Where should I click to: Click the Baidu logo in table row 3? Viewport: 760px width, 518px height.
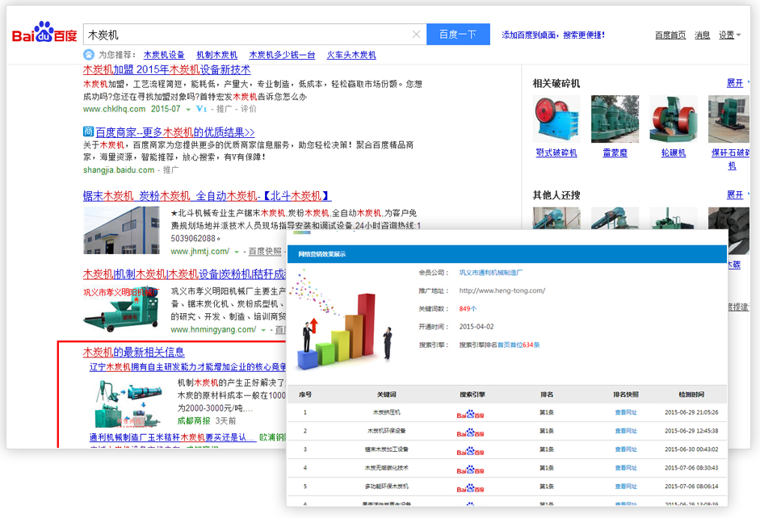click(x=470, y=449)
